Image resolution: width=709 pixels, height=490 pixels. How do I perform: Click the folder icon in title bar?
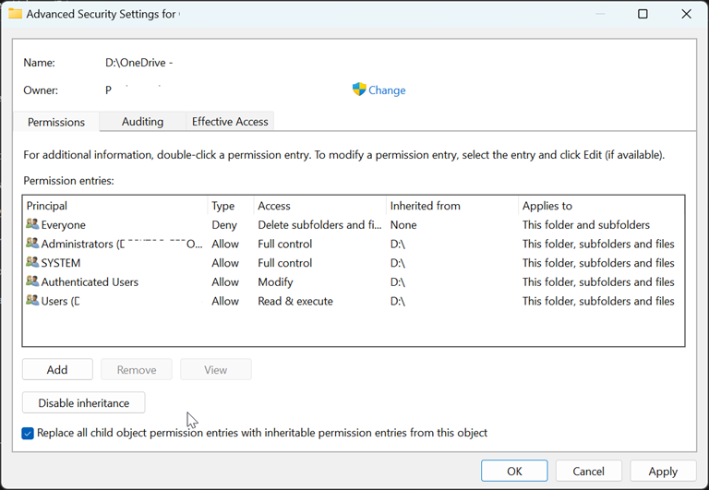pyautogui.click(x=16, y=14)
